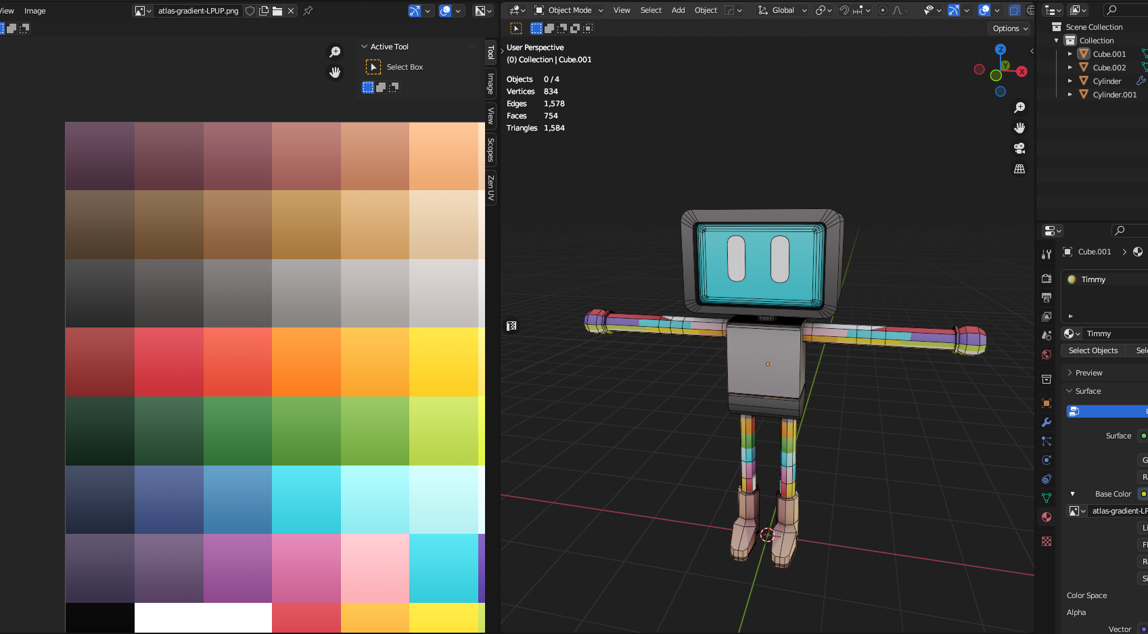Click the camera view icon in viewport
The image size is (1148, 634).
click(x=1019, y=148)
